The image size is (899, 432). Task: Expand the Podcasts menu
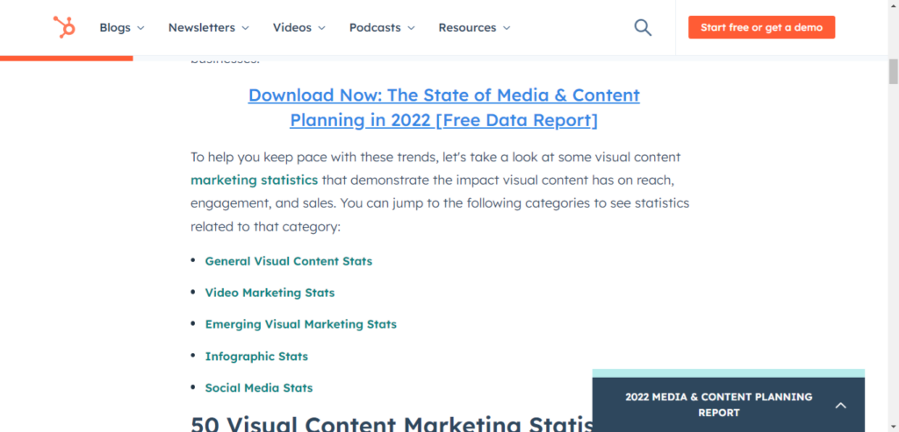[x=382, y=27]
